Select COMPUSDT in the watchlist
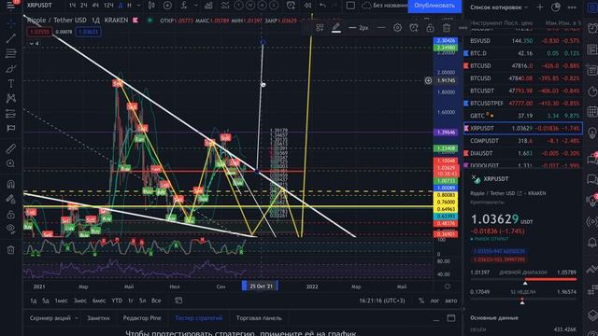Image resolution: width=598 pixels, height=336 pixels. click(523, 141)
